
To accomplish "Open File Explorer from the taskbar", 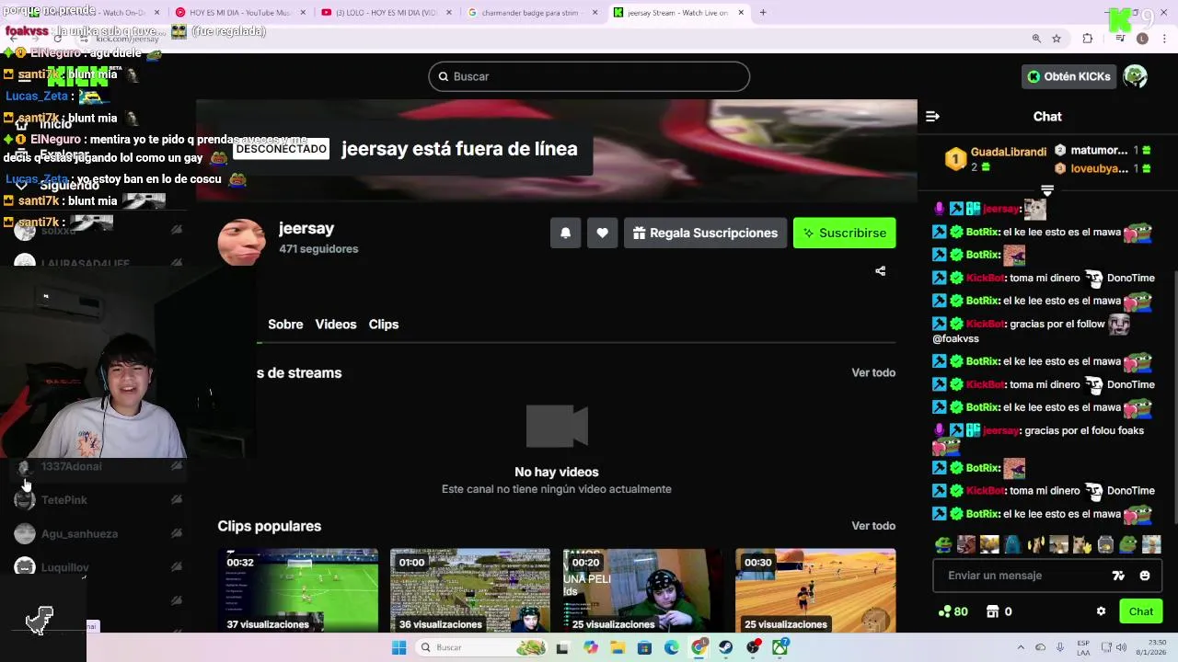I will click(618, 647).
